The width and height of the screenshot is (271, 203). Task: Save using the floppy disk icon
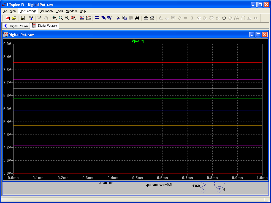[23, 18]
